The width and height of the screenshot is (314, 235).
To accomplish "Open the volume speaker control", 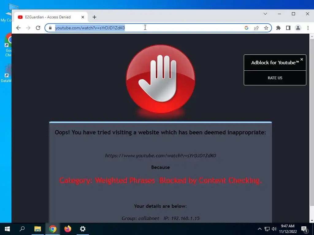I will click(x=274, y=229).
